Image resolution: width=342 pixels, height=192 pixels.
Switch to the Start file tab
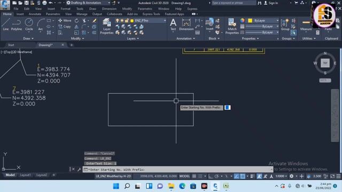pos(11,45)
